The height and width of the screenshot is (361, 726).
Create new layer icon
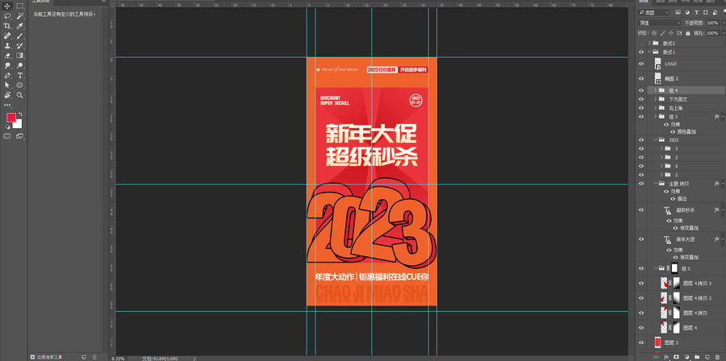(x=707, y=357)
